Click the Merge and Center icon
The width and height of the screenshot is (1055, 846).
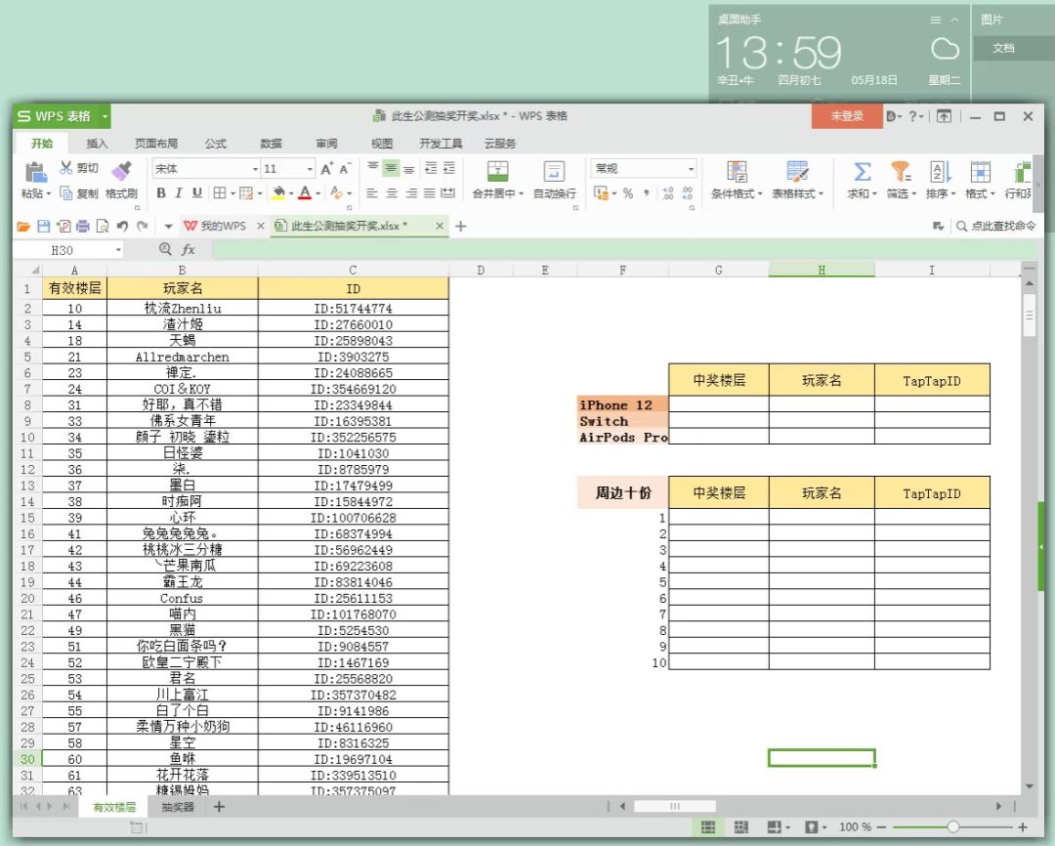498,171
